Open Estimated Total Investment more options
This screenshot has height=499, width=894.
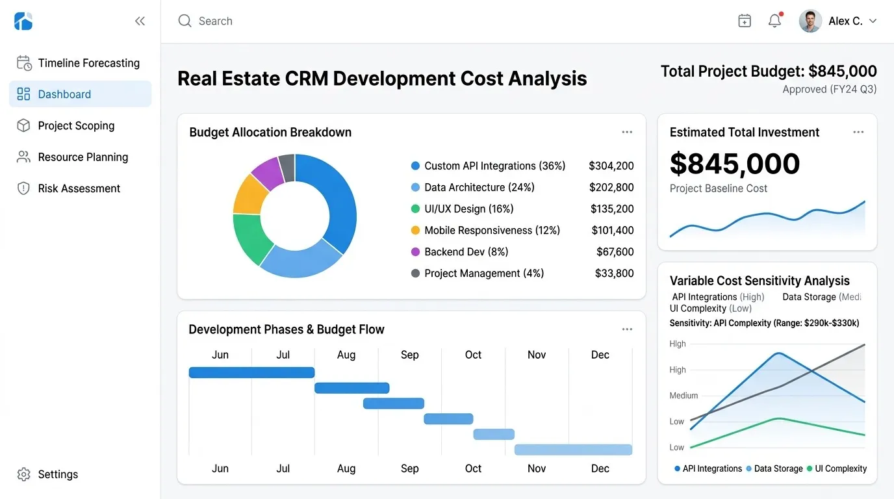858,132
